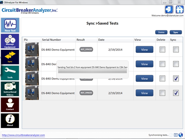Check Sync box for second test row
Image resolution: width=185 pixels, height=139 pixels.
176,64
